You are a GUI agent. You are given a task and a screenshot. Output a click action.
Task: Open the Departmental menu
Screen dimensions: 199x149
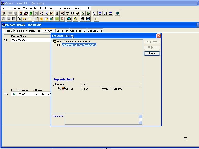[41, 8]
